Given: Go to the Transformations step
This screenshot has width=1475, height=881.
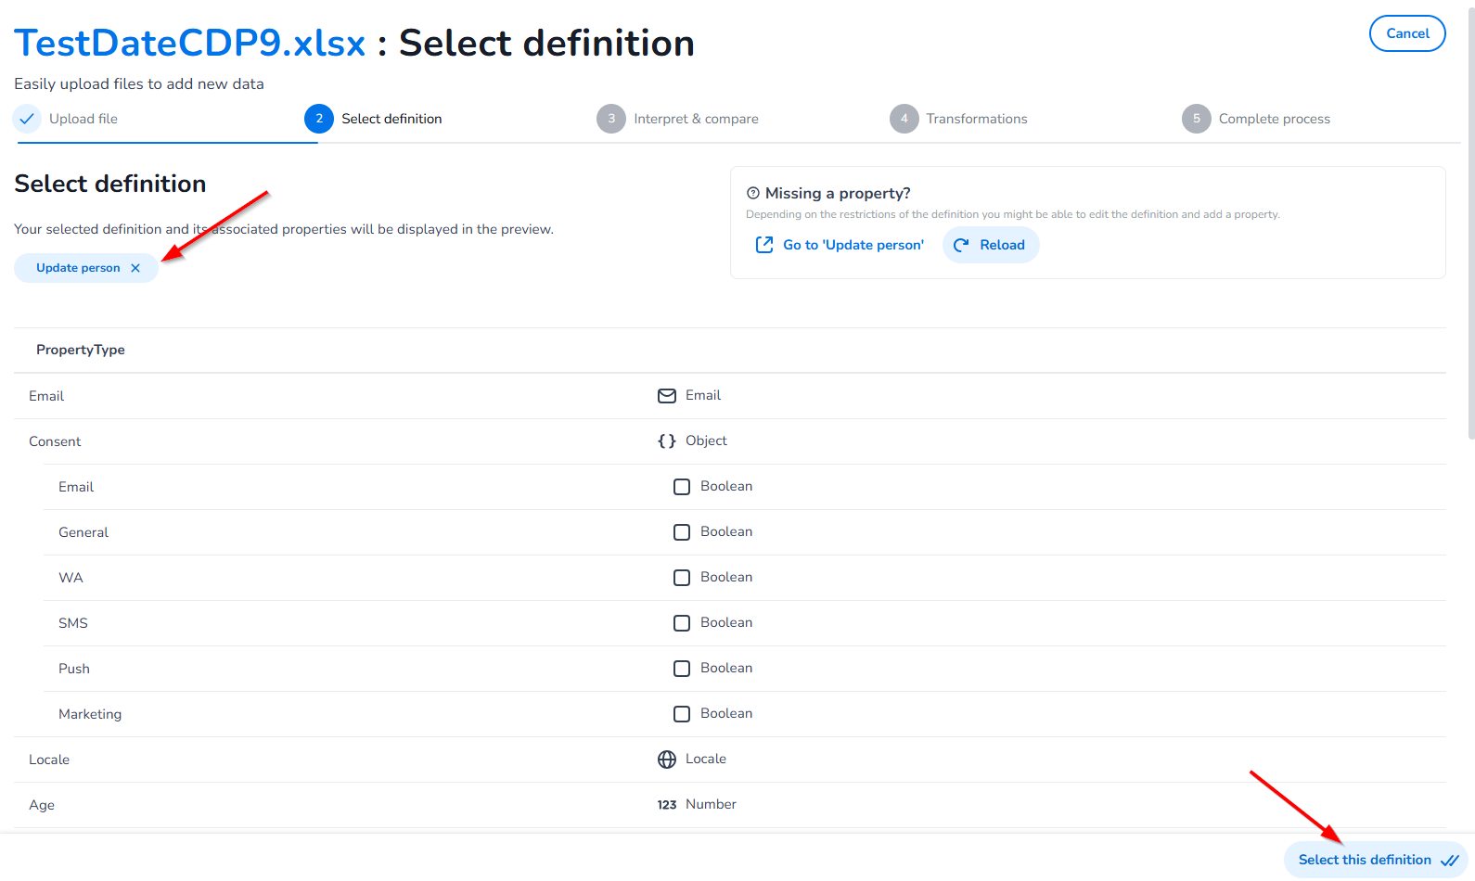Looking at the screenshot, I should pyautogui.click(x=959, y=119).
